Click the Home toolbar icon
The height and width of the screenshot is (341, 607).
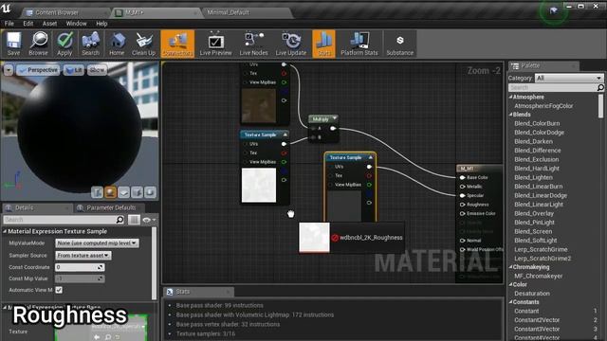[x=117, y=44]
